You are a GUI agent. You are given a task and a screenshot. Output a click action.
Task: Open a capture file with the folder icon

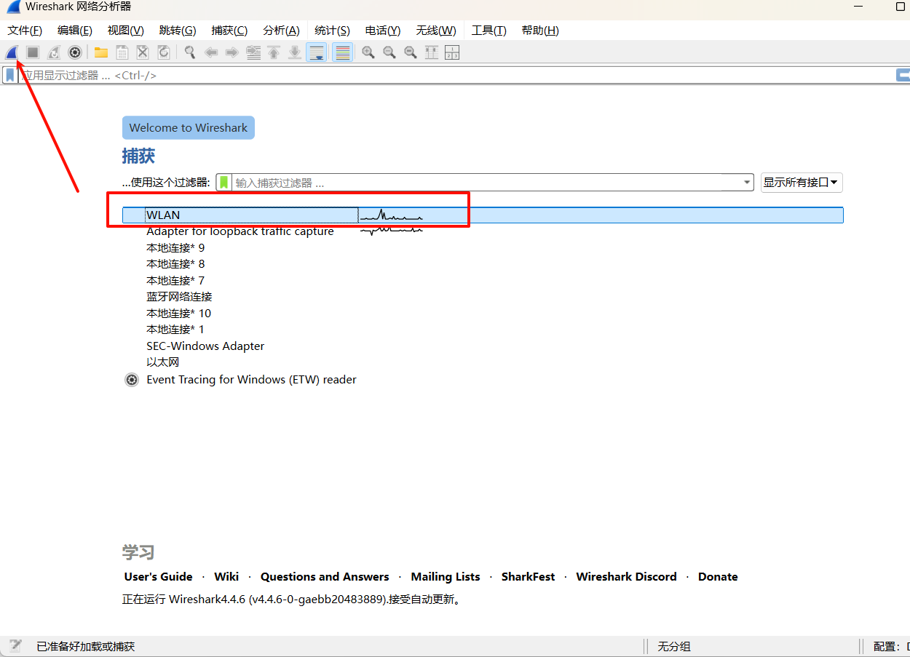pyautogui.click(x=100, y=52)
